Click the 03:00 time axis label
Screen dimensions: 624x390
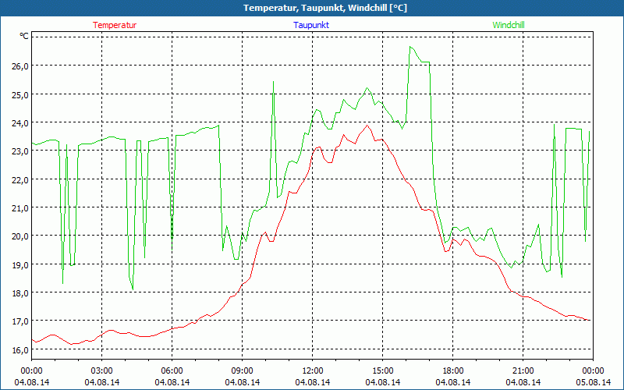click(x=102, y=371)
